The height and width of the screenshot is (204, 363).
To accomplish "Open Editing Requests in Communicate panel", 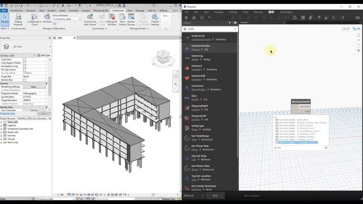I will (18, 19).
